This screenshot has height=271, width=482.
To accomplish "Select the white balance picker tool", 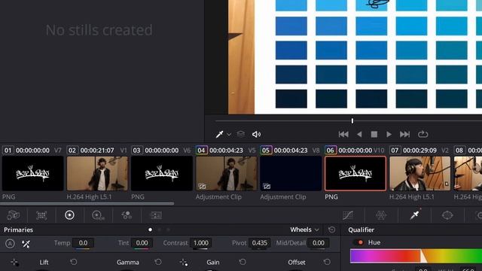I will [26, 244].
